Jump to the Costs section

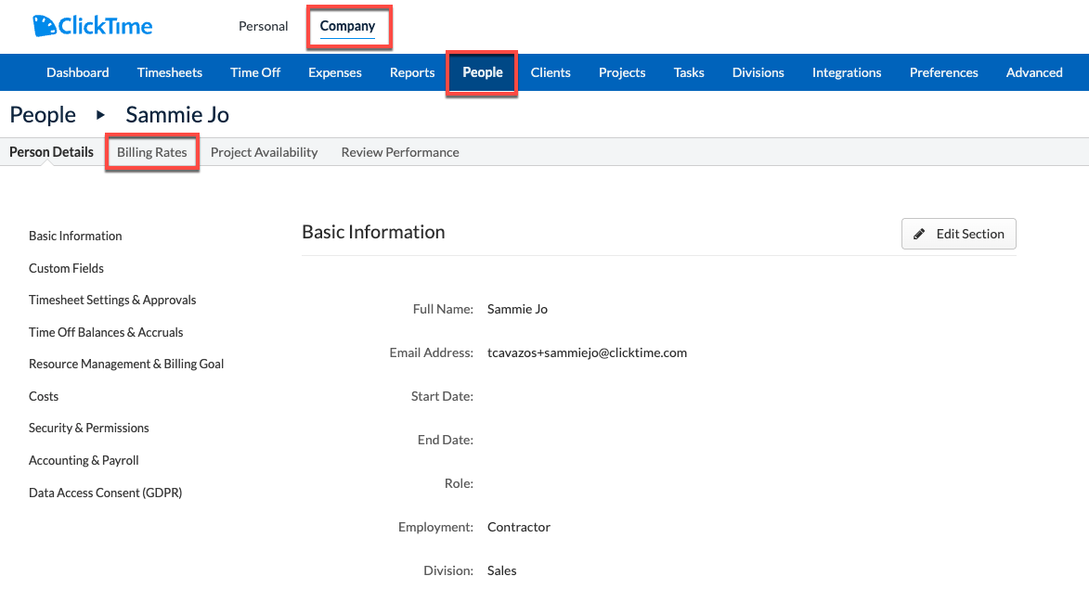[43, 396]
